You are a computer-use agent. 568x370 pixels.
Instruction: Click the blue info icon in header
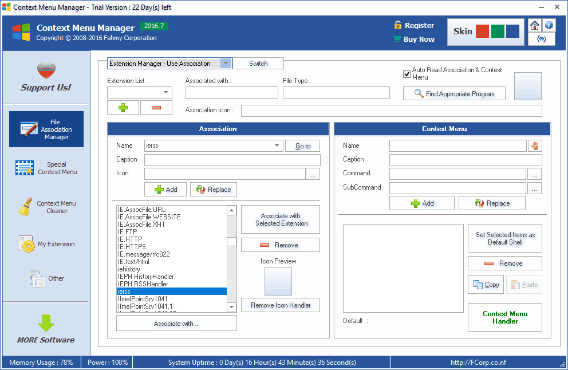(549, 25)
